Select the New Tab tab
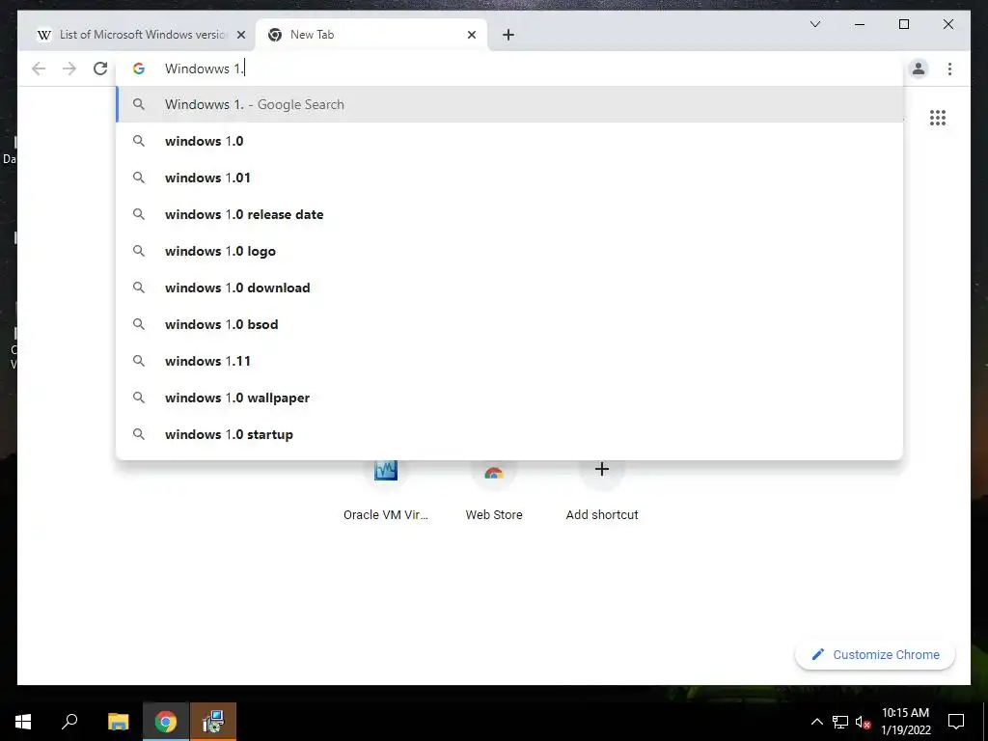 coord(371,35)
